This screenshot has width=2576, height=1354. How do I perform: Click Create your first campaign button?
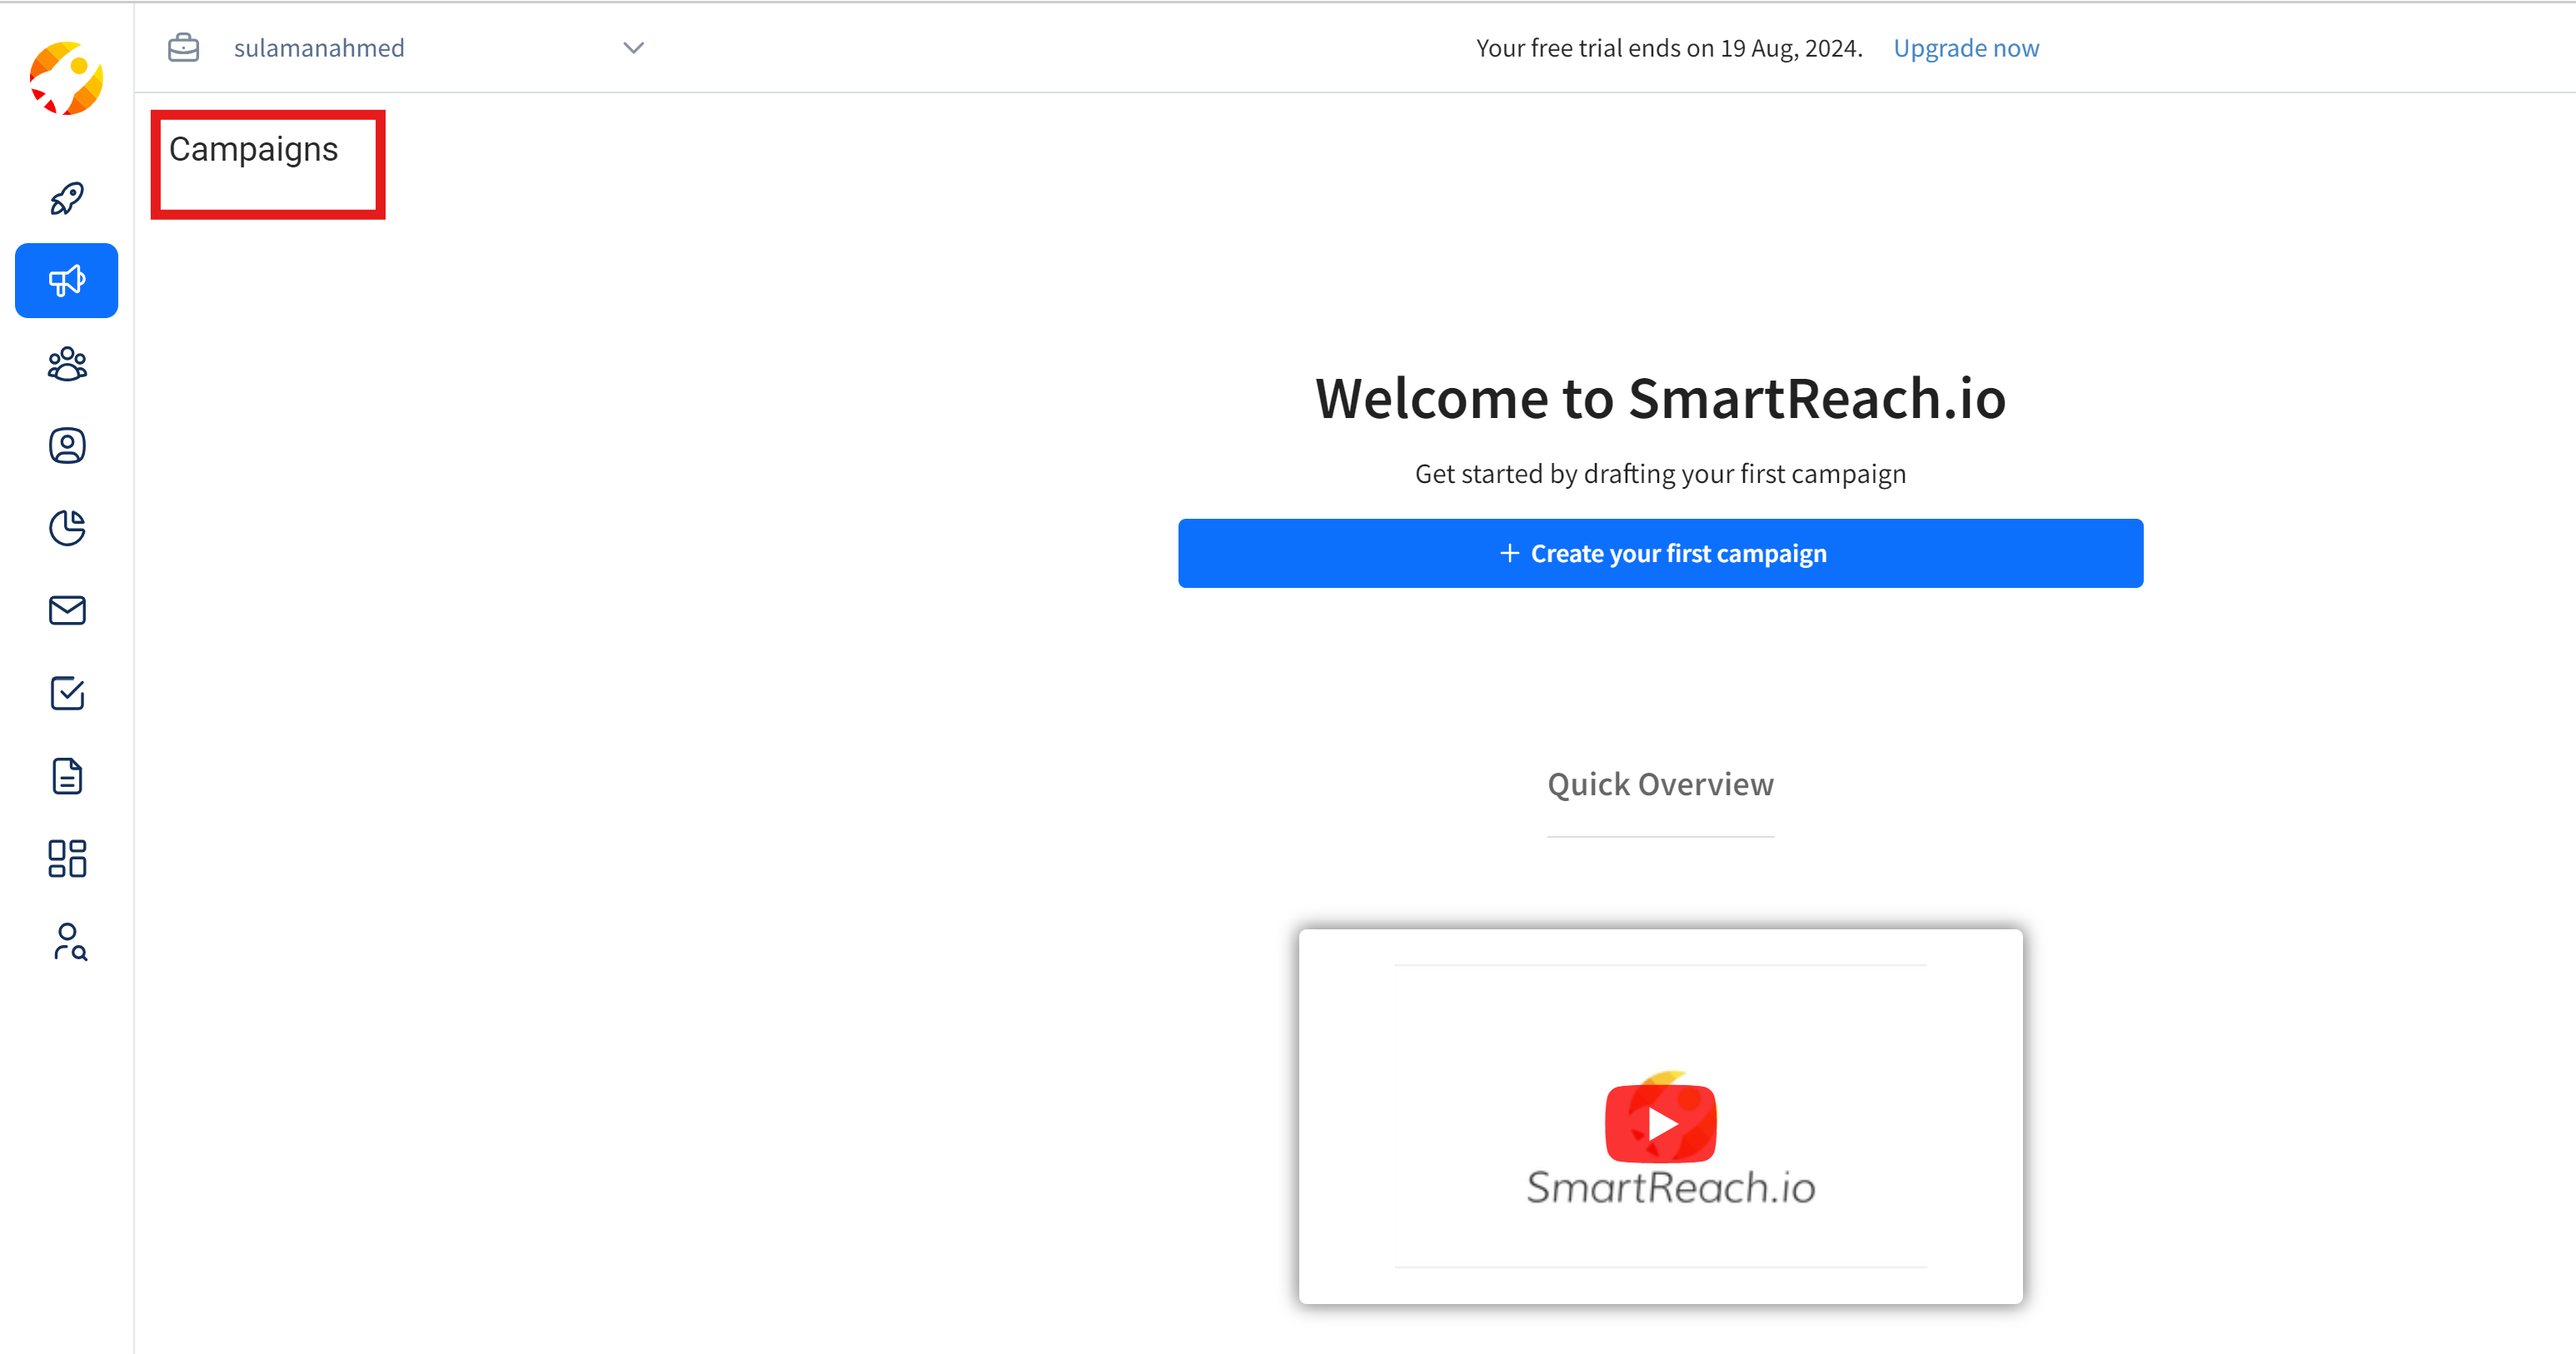pos(1660,553)
